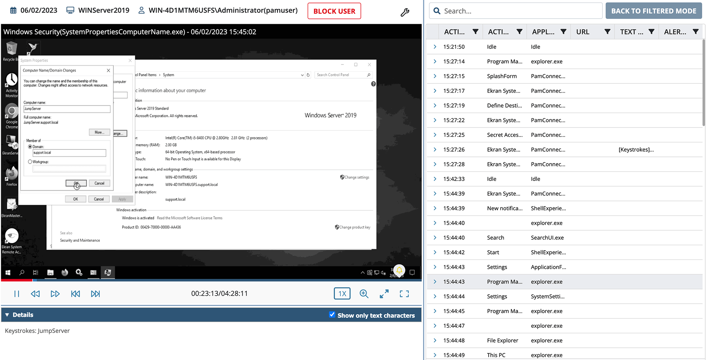Expand the 15:27:19 Define Desti... record
Image resolution: width=706 pixels, height=360 pixels.
(435, 105)
